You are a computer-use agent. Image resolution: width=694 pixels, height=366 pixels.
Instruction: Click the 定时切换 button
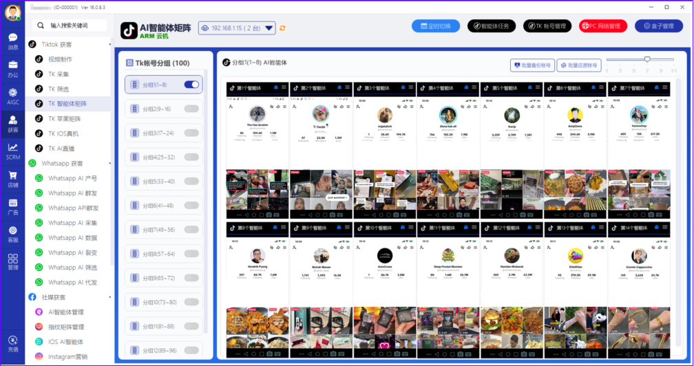click(x=436, y=26)
